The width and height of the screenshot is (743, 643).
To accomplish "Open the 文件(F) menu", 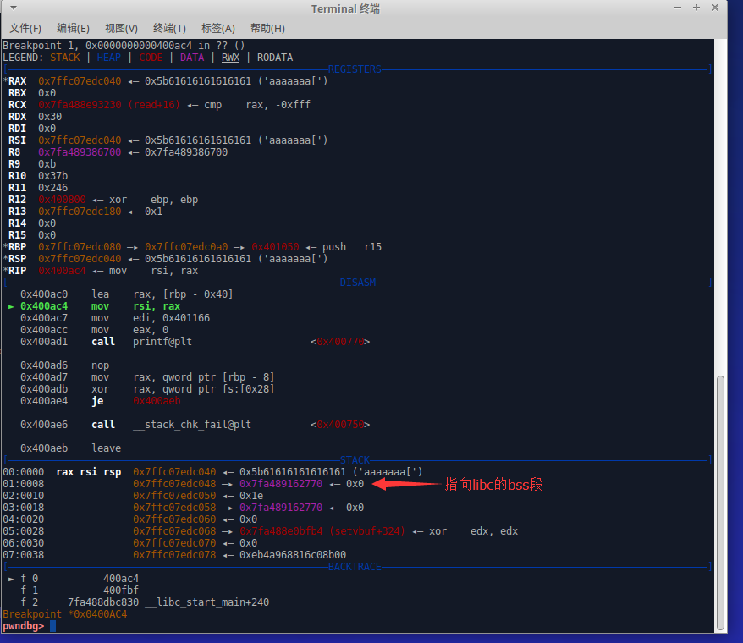I will [25, 28].
